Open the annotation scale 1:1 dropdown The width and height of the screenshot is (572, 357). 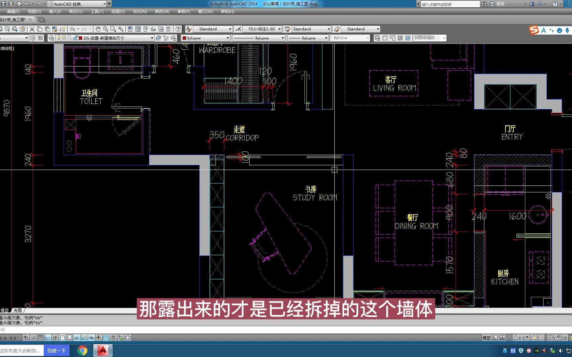coord(521,337)
